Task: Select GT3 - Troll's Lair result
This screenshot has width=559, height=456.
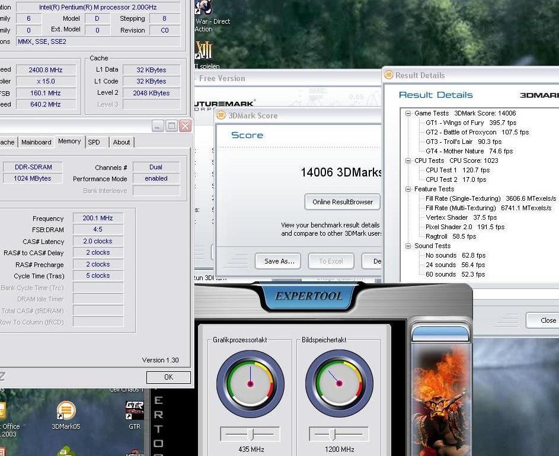Action: (464, 142)
